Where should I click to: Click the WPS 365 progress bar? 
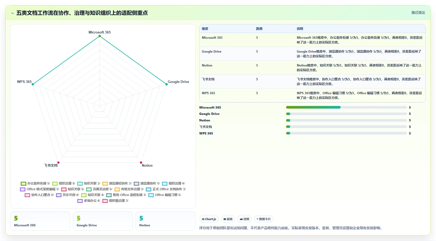(x=346, y=133)
